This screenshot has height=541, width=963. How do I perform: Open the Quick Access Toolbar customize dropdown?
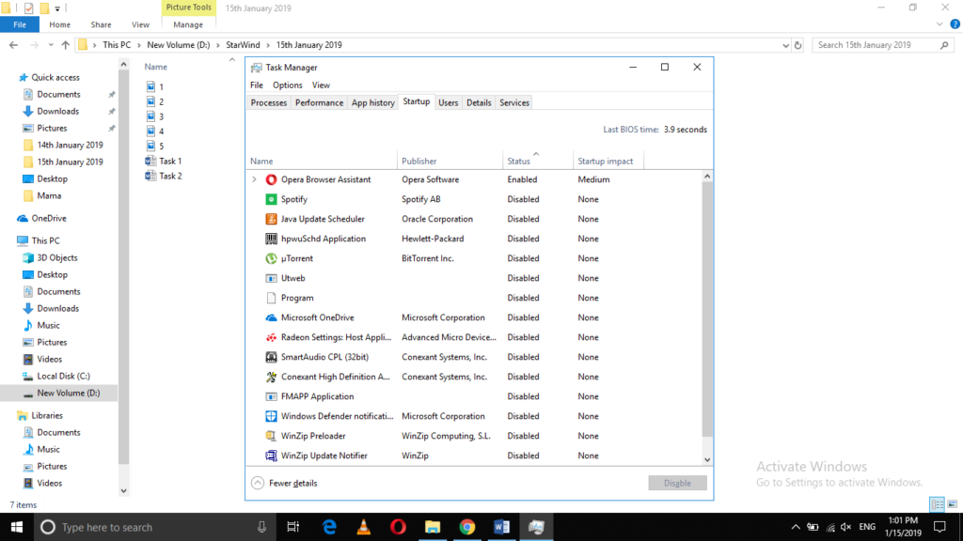57,8
